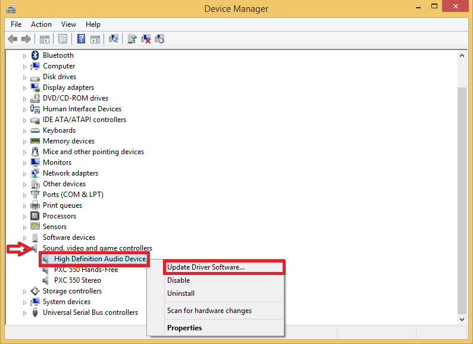Click the Print queues printer icon
473x344 pixels.
[x=35, y=205]
